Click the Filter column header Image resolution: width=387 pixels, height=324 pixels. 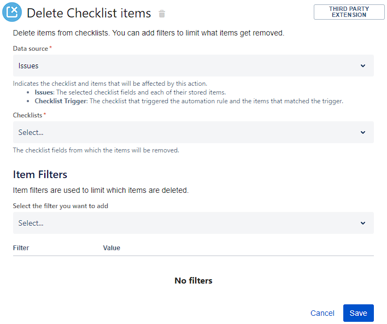tap(21, 248)
